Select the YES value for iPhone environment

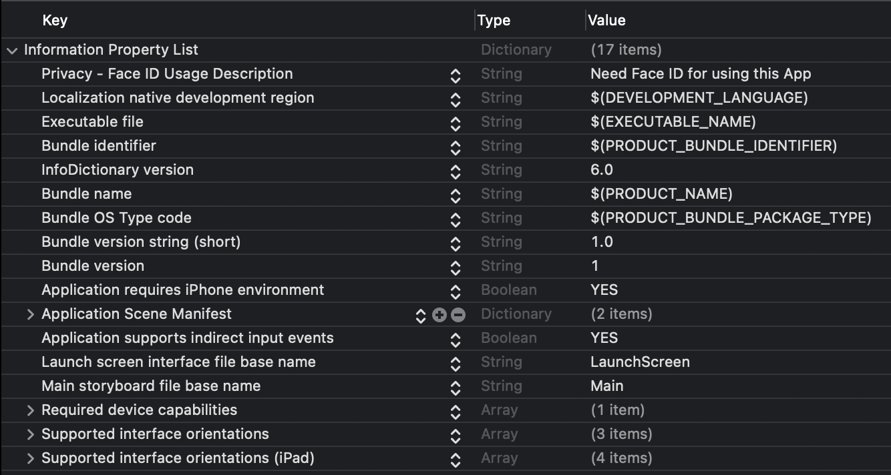(604, 290)
